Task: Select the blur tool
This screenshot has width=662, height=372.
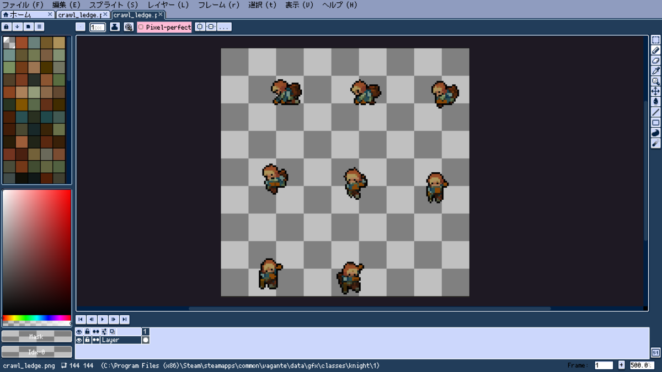Action: pos(655,144)
